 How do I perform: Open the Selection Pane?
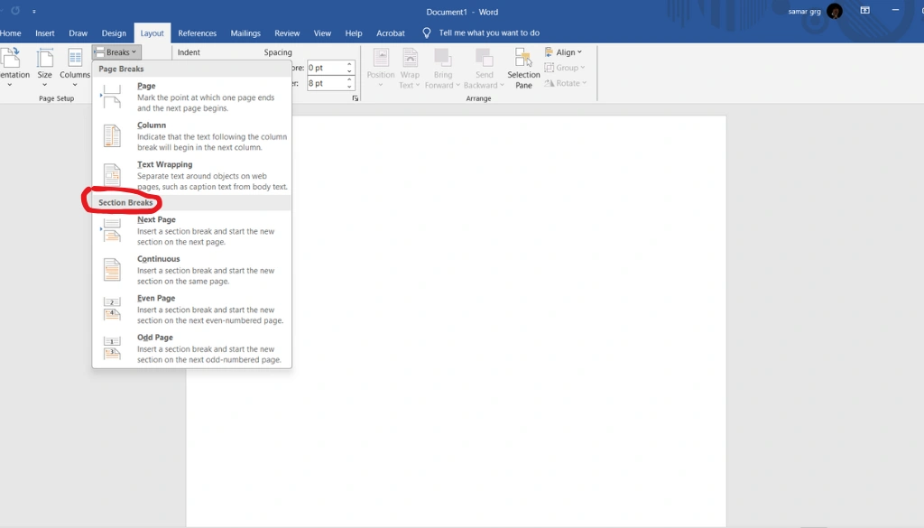pos(523,69)
